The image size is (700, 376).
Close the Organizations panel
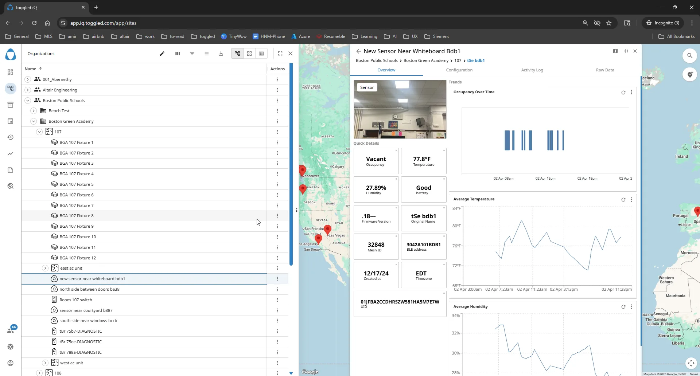(x=291, y=54)
